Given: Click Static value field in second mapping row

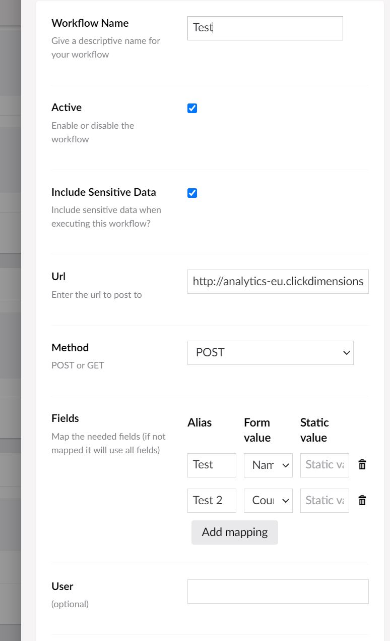Looking at the screenshot, I should click(324, 500).
